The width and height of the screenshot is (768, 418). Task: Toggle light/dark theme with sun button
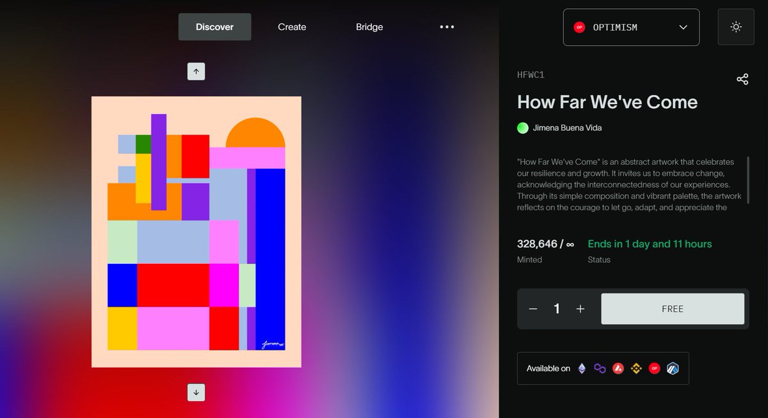tap(736, 27)
